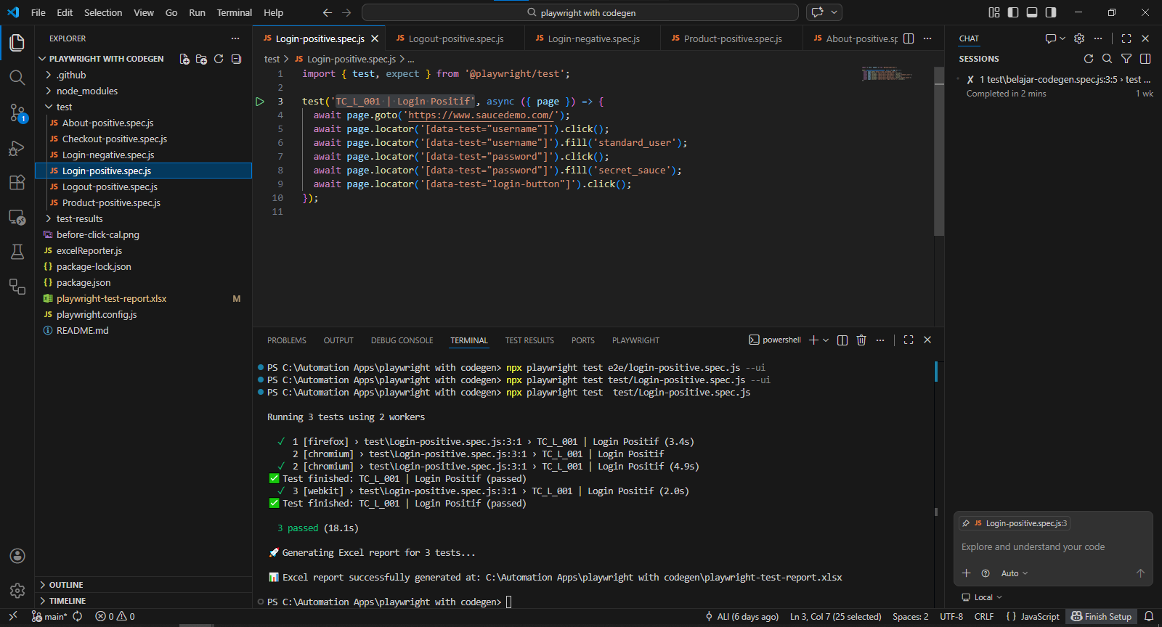The height and width of the screenshot is (627, 1162).
Task: Open Source Control view
Action: click(x=17, y=112)
